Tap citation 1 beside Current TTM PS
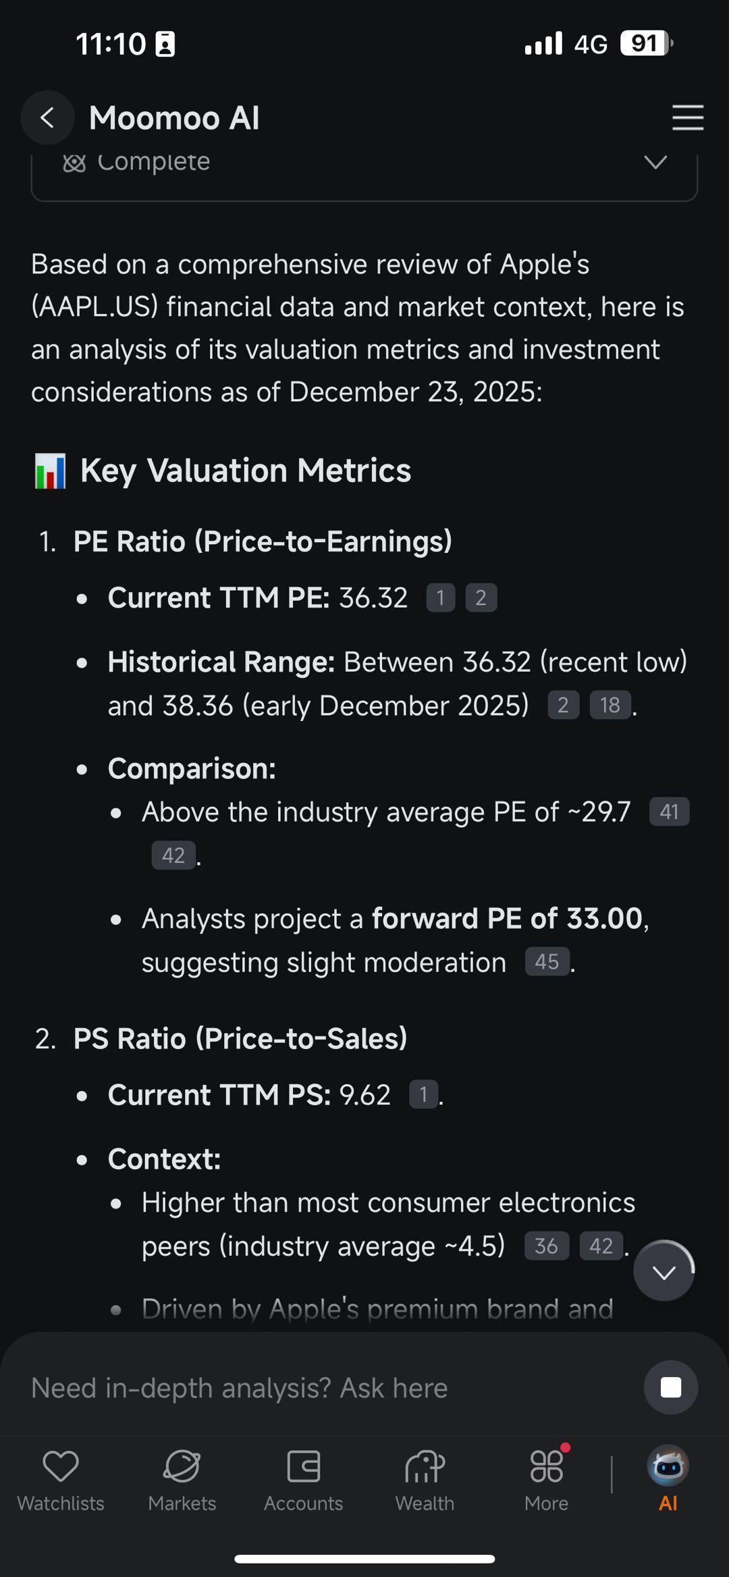This screenshot has height=1577, width=729. click(x=423, y=1094)
